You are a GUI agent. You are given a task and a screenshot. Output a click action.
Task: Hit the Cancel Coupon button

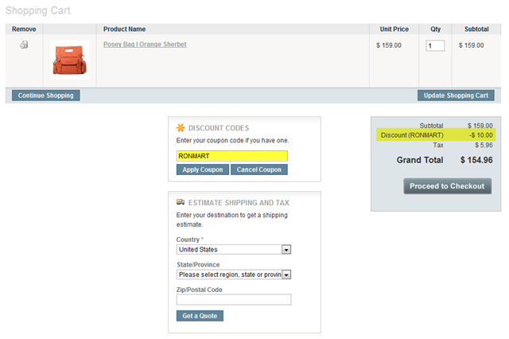[259, 169]
